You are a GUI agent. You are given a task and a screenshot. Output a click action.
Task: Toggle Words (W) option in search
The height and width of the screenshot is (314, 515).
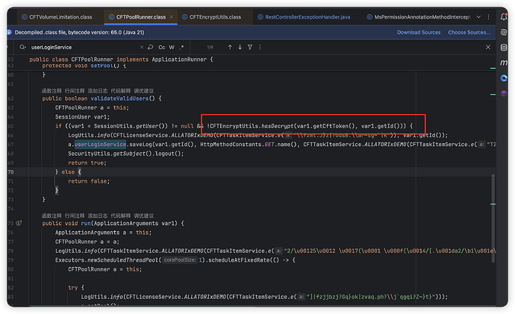[x=172, y=47]
